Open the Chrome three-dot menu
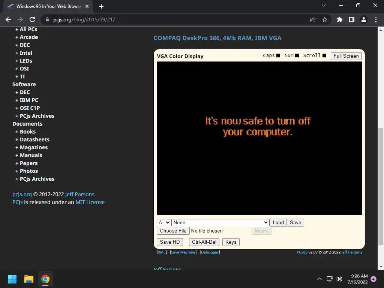 click(x=376, y=19)
